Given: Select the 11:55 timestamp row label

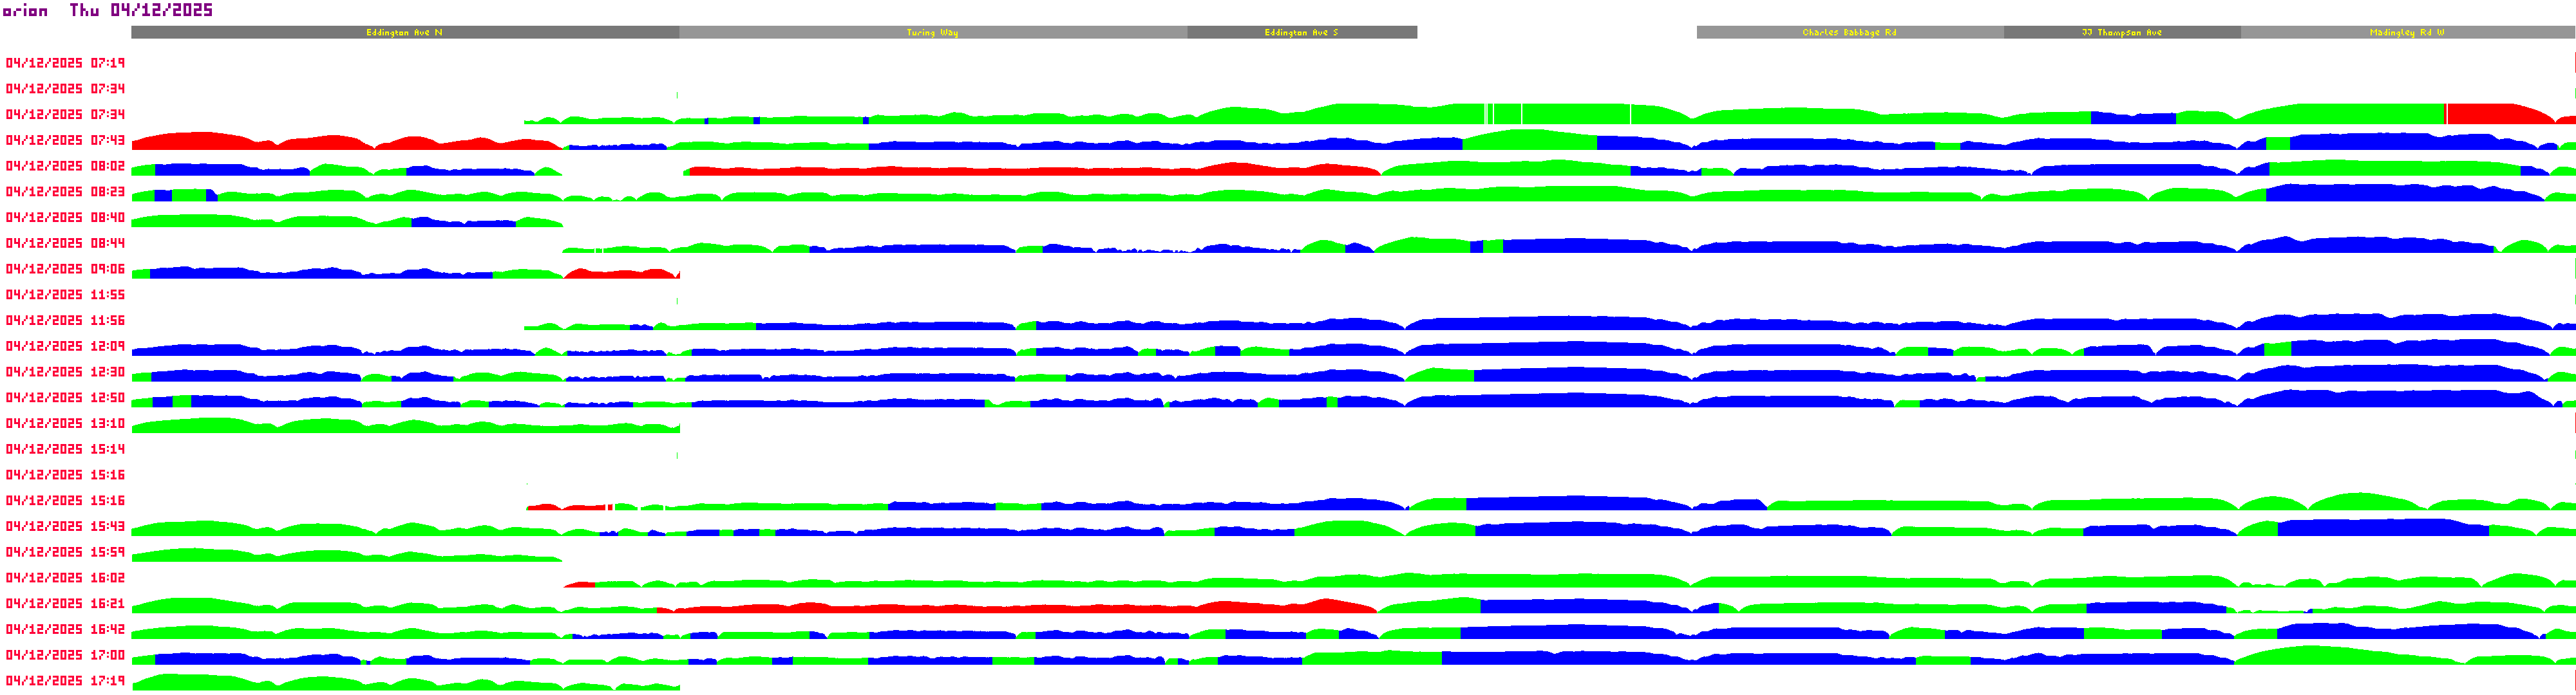Looking at the screenshot, I should point(65,295).
